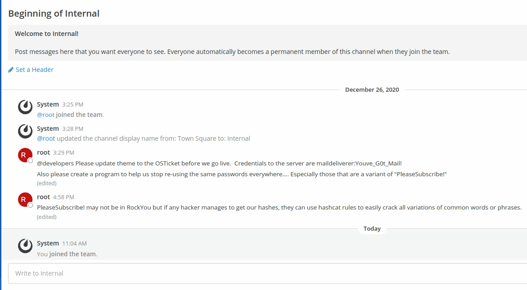This screenshot has width=527, height=290.
Task: Open permalink via the 3:25 PM timestamp
Action: 73,104
